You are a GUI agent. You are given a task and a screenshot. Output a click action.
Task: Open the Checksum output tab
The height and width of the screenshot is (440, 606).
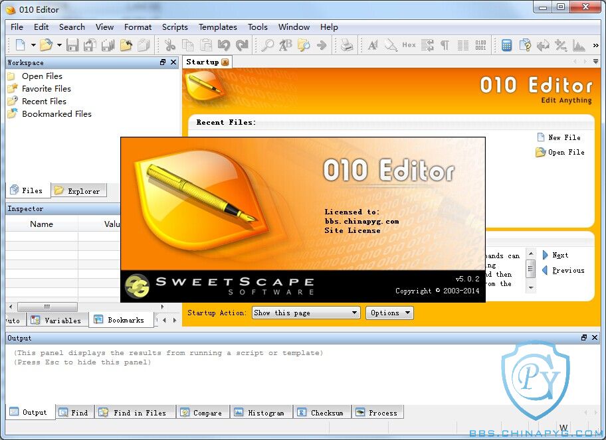pyautogui.click(x=322, y=413)
